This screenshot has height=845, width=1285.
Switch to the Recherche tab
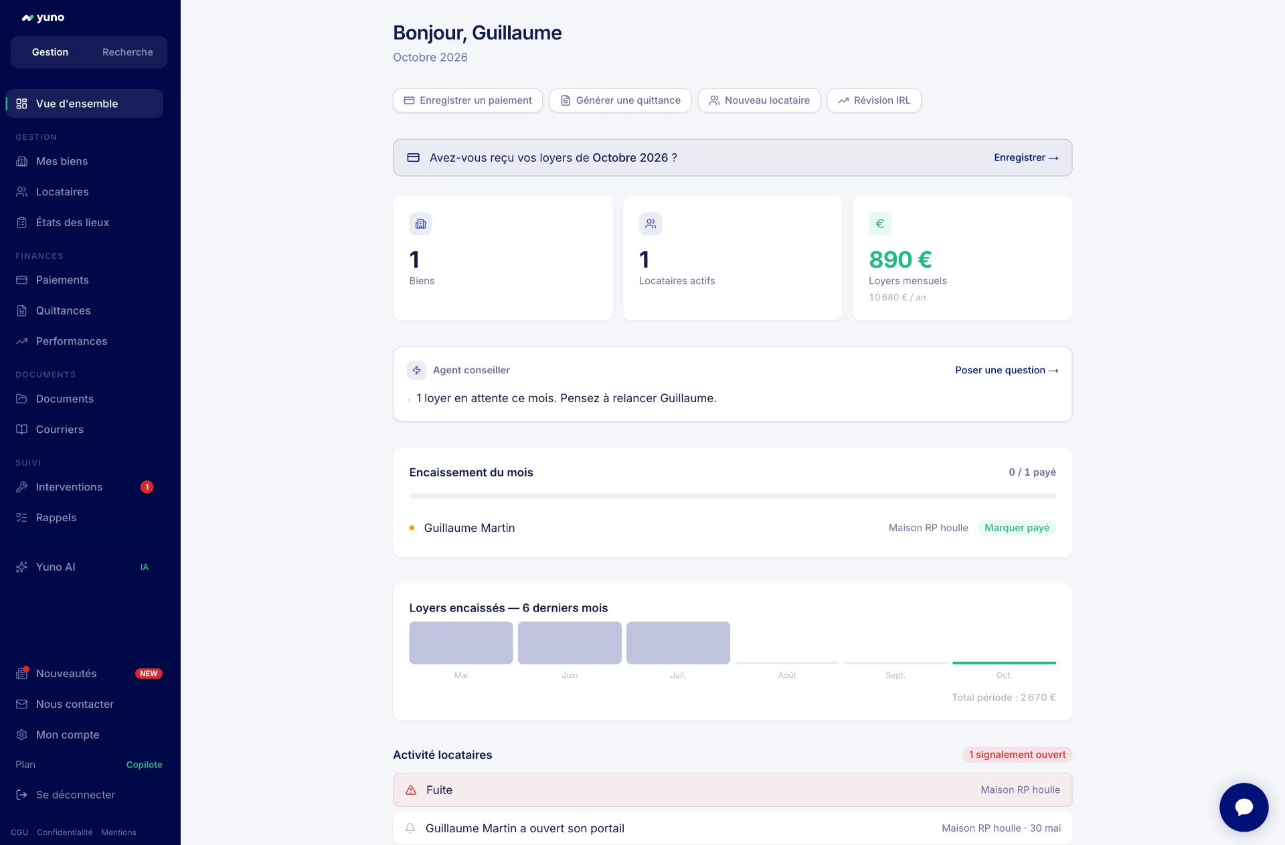pyautogui.click(x=127, y=52)
